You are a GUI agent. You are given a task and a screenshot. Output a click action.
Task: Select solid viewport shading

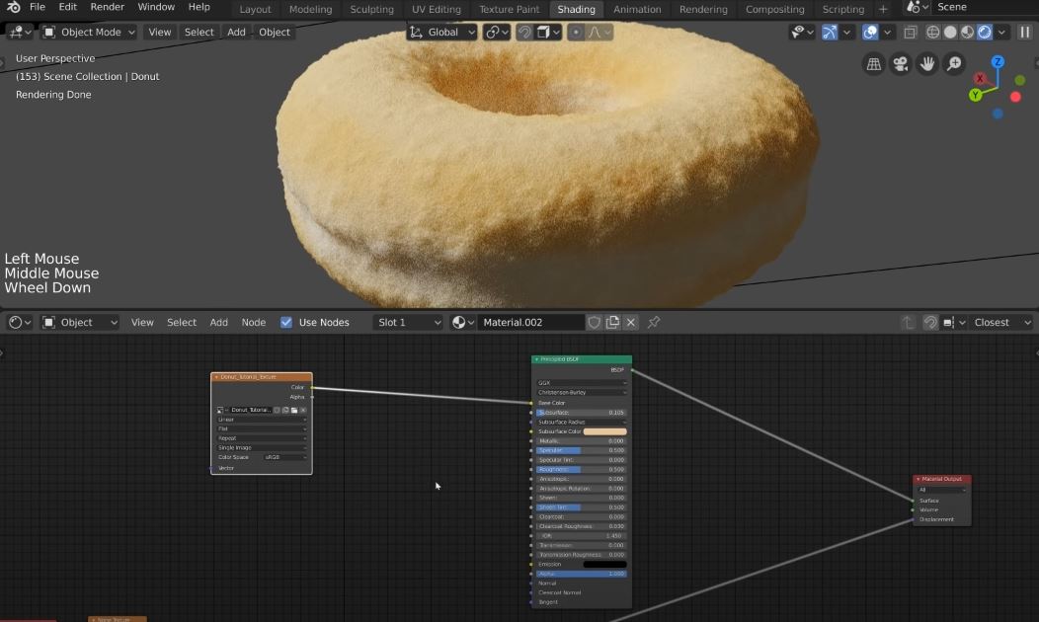[949, 32]
